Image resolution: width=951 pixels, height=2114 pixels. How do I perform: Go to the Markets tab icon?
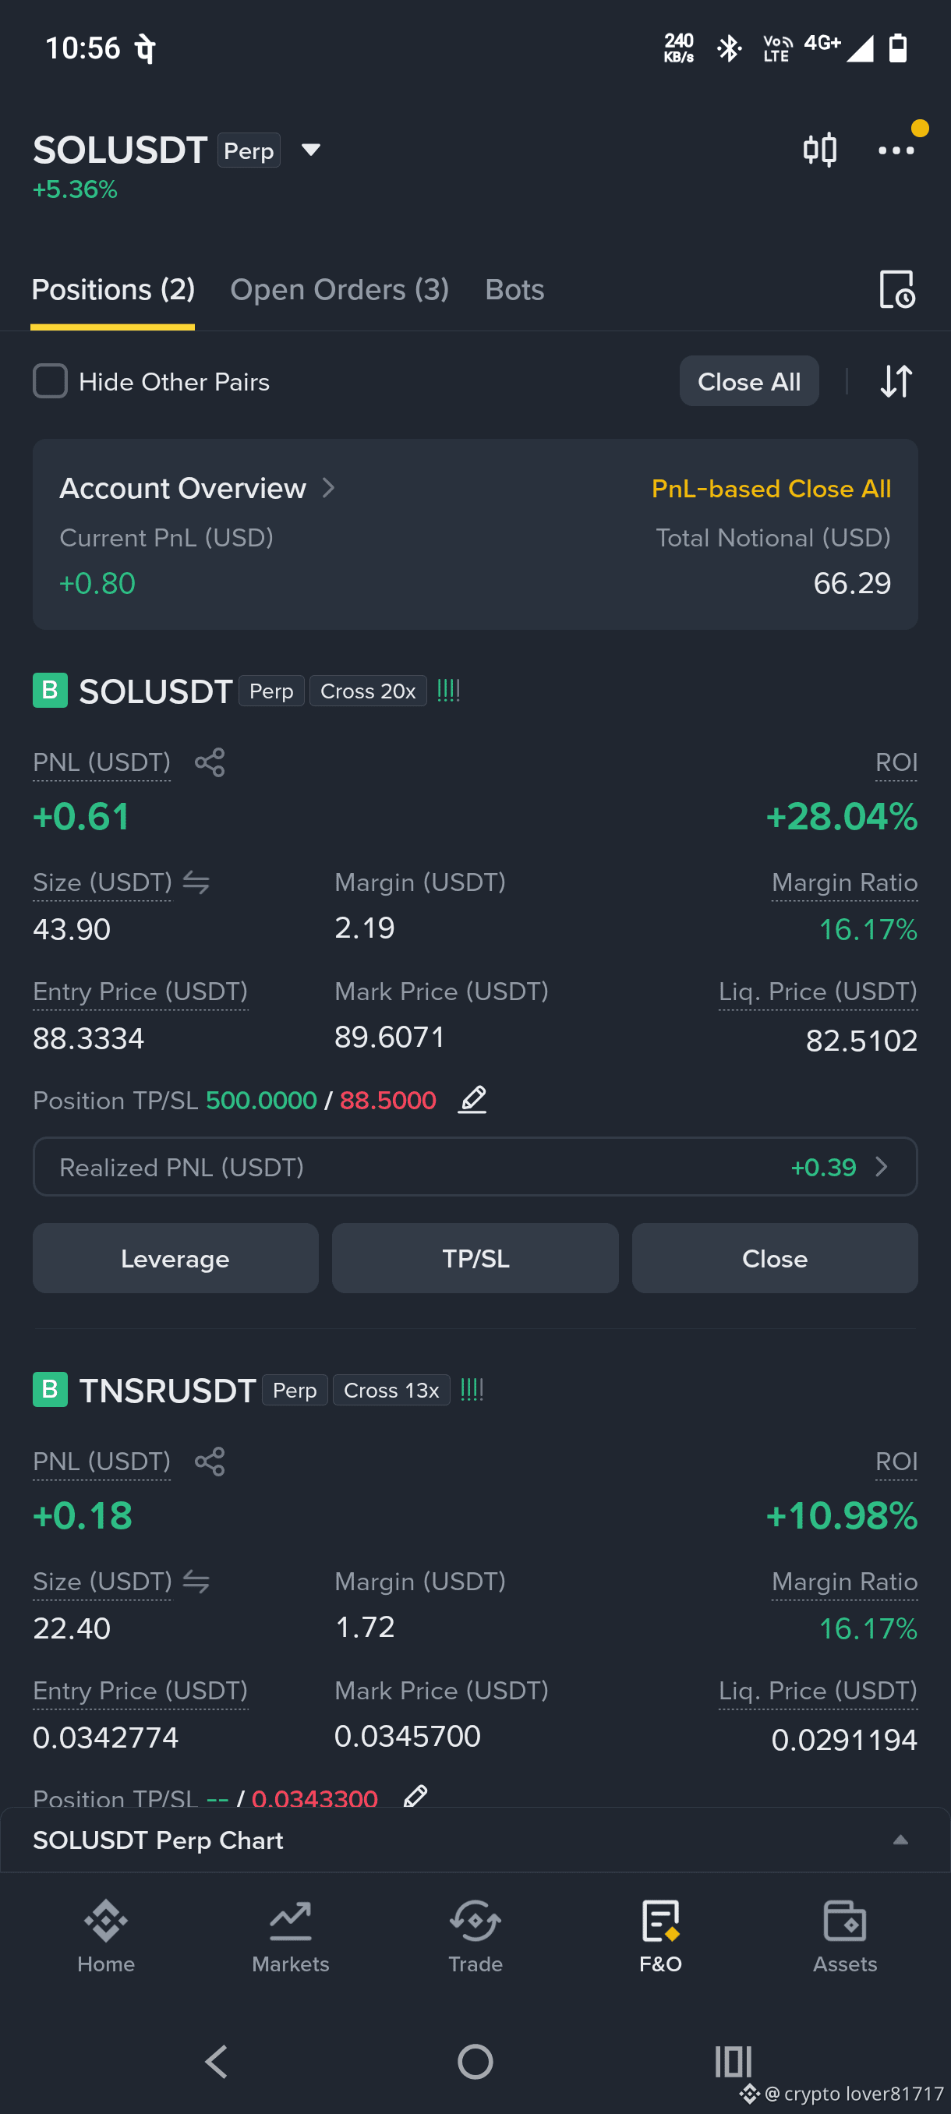(291, 1921)
